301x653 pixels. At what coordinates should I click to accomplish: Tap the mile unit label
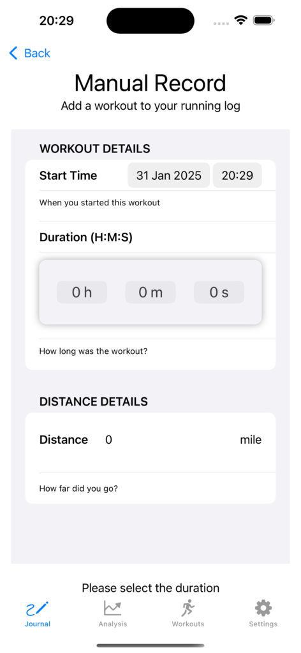click(x=251, y=440)
